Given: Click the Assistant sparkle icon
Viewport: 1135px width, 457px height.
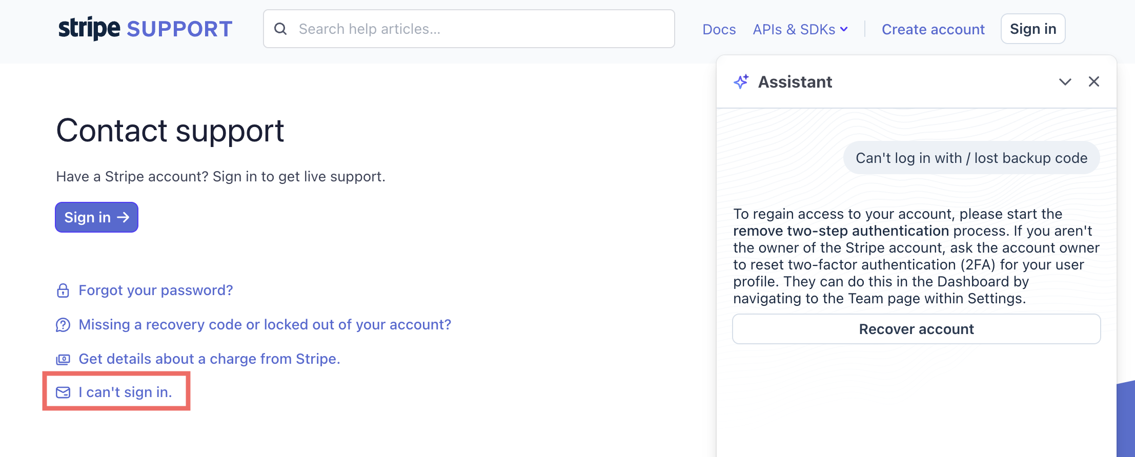Looking at the screenshot, I should [741, 81].
